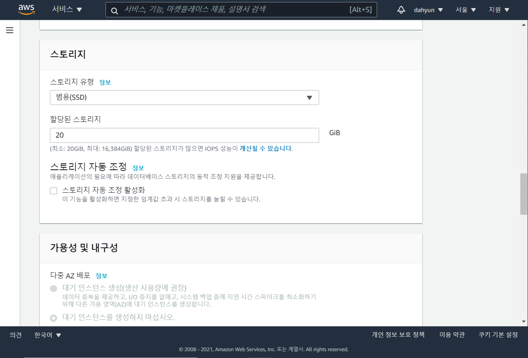Enable 스토리지 자동 조정 활성화 checkbox
This screenshot has width=528, height=358.
54,191
